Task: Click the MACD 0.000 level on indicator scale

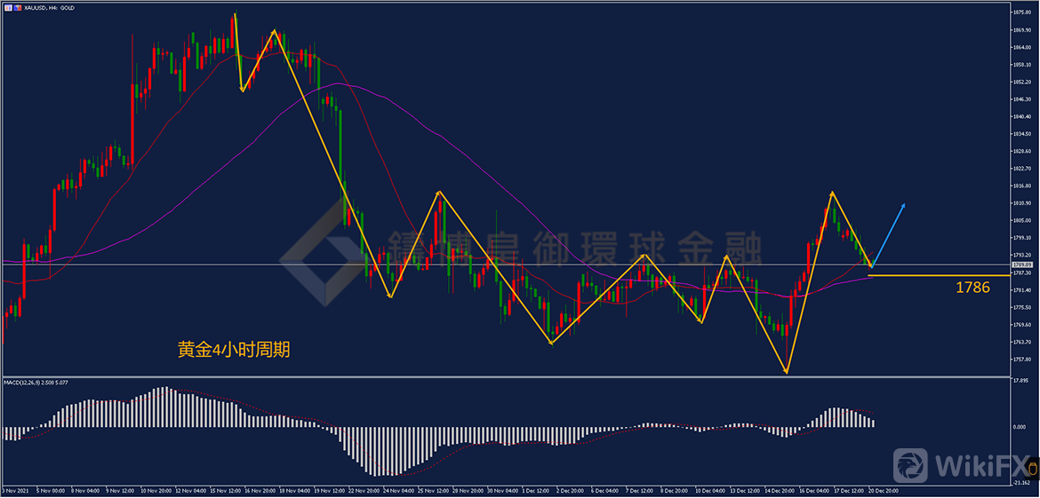Action: 1022,427
